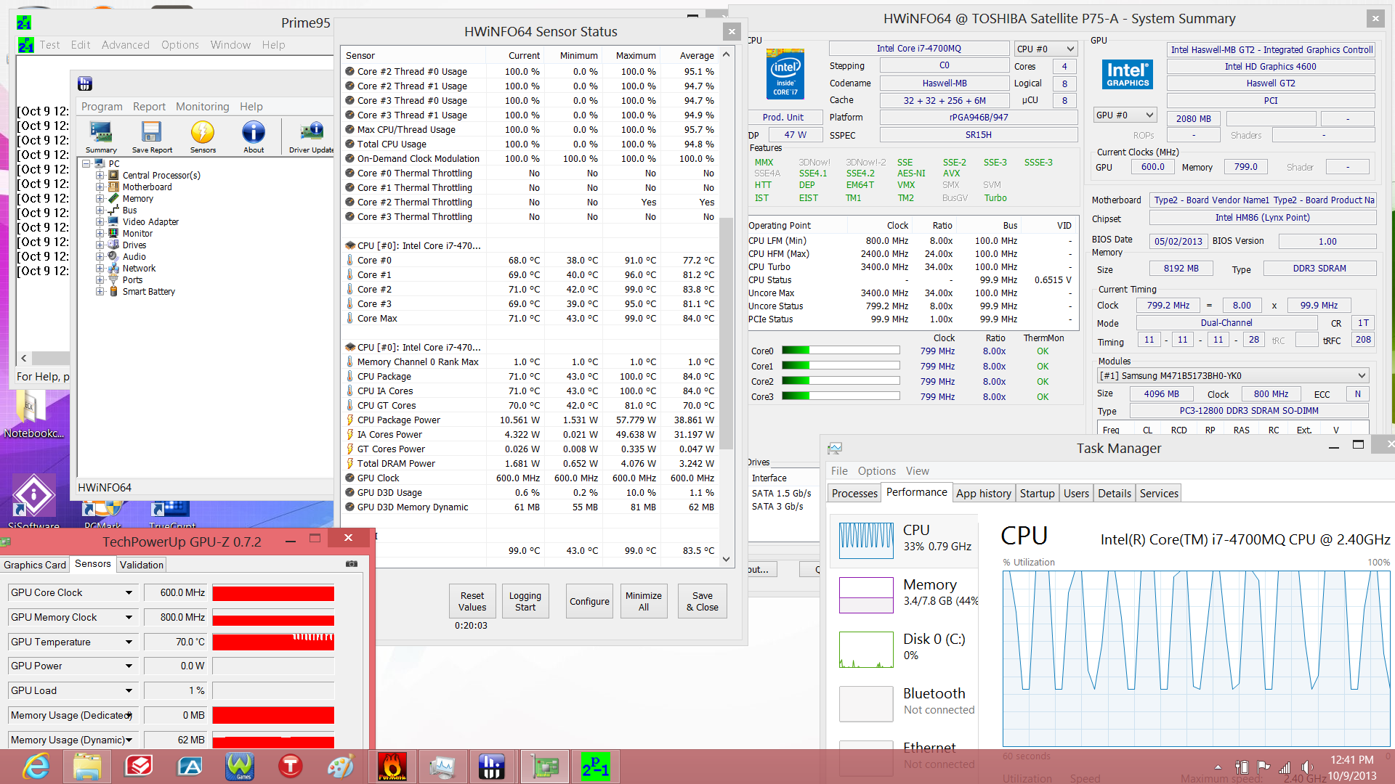Open the Advanced menu in Prime95

[x=125, y=45]
